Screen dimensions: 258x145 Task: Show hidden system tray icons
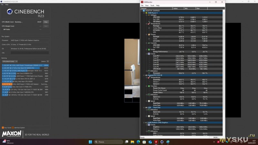(x=214, y=142)
